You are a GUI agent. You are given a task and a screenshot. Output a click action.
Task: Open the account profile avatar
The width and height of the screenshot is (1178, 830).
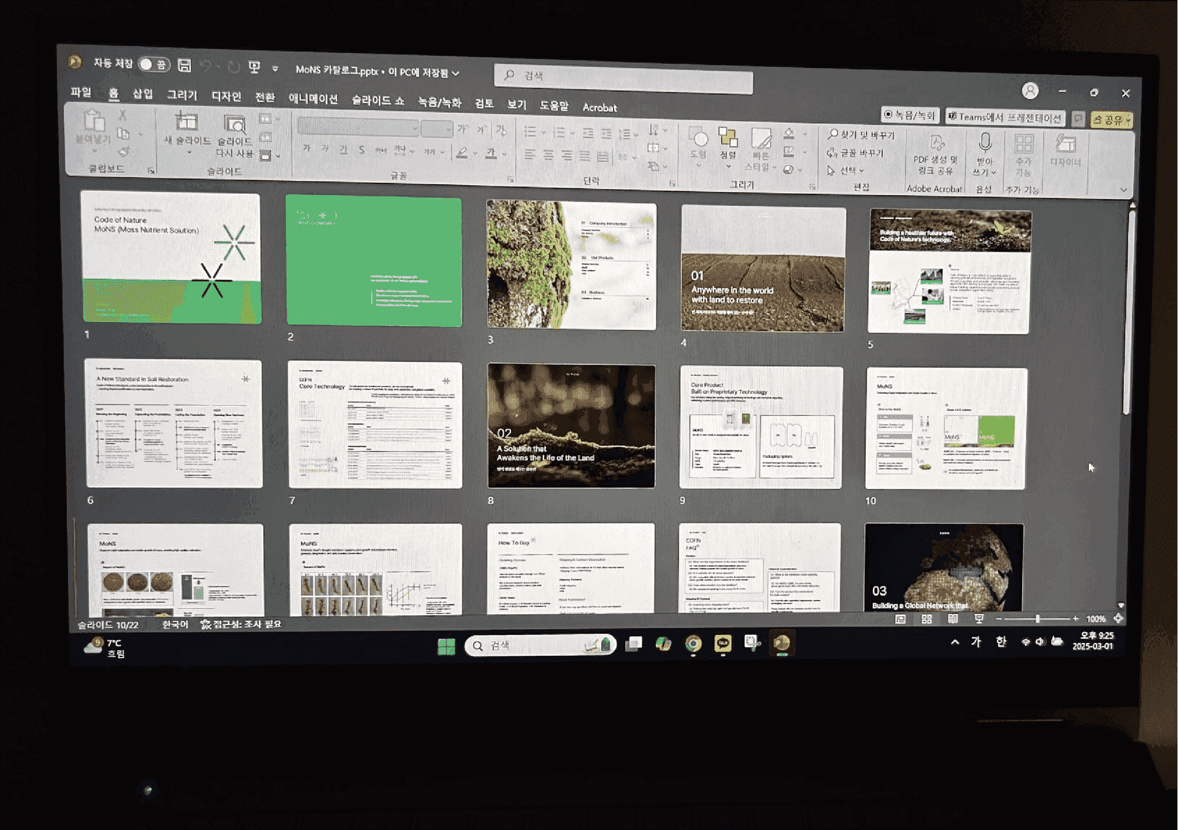[1030, 91]
